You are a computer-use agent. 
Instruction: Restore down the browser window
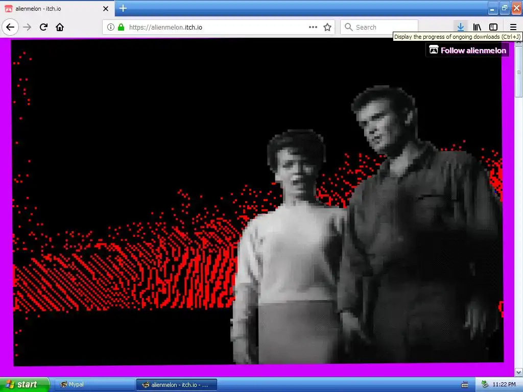504,8
